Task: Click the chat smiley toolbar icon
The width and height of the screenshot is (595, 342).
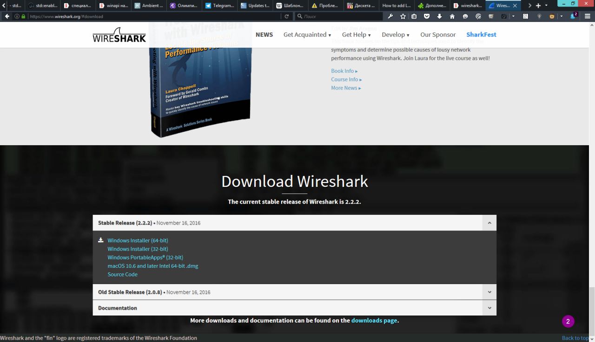Action: (x=465, y=16)
